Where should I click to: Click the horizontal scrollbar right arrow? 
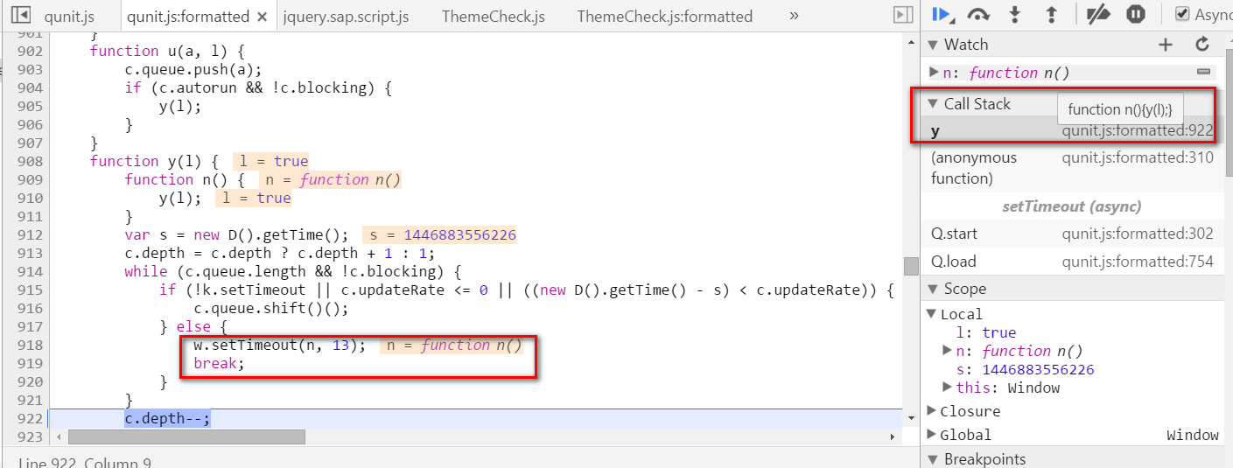pyautogui.click(x=893, y=437)
